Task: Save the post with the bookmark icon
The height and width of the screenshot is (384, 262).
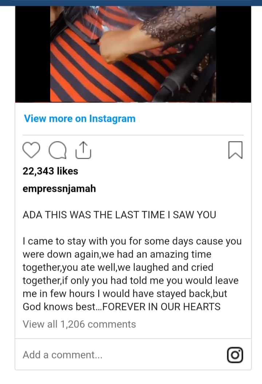Action: [x=235, y=150]
